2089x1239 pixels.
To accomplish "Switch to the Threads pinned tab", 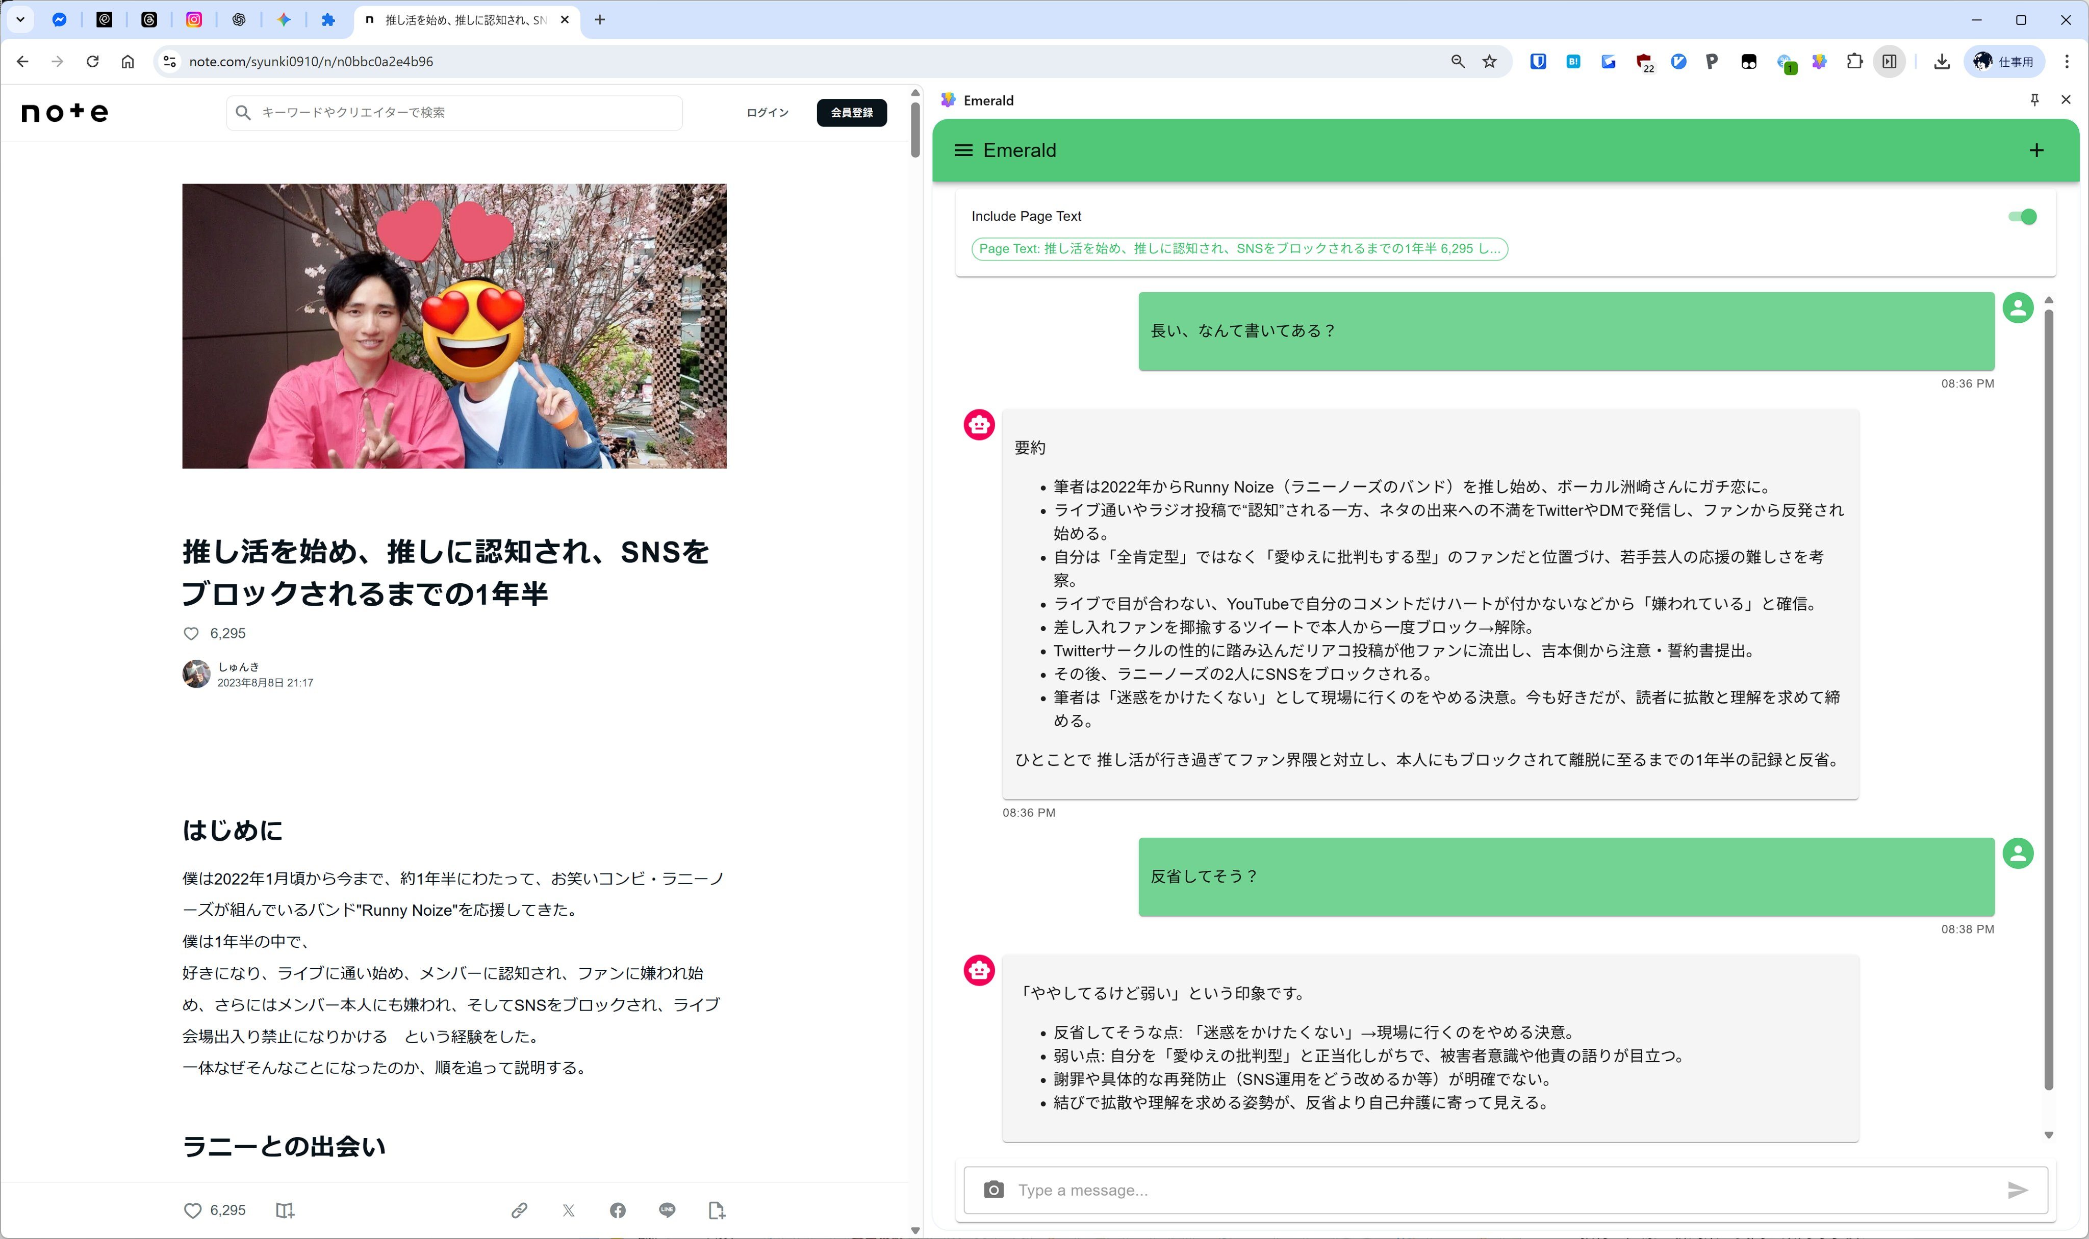I will tap(149, 19).
